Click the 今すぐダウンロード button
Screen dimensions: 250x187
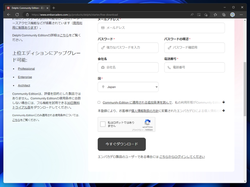[122, 144]
